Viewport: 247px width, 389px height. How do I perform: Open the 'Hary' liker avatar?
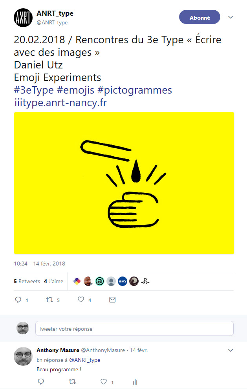pos(123,281)
